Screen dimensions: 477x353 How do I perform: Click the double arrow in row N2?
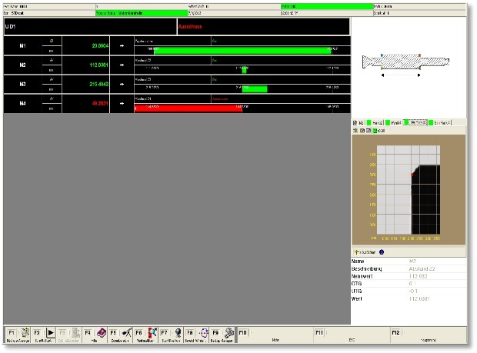click(x=122, y=66)
